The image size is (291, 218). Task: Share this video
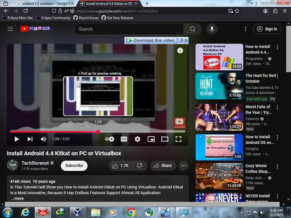[x=163, y=165]
